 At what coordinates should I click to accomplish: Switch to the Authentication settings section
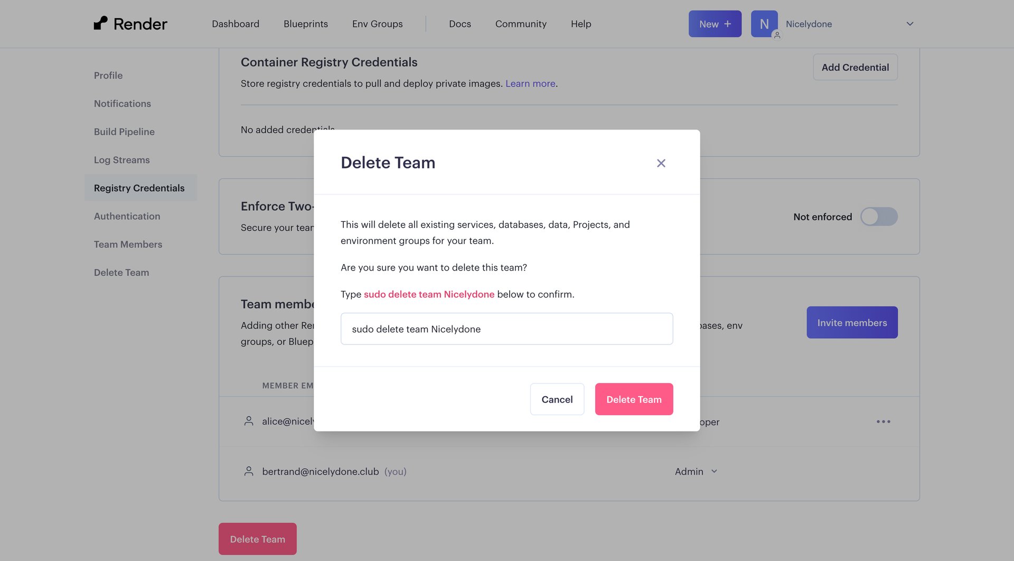click(127, 216)
